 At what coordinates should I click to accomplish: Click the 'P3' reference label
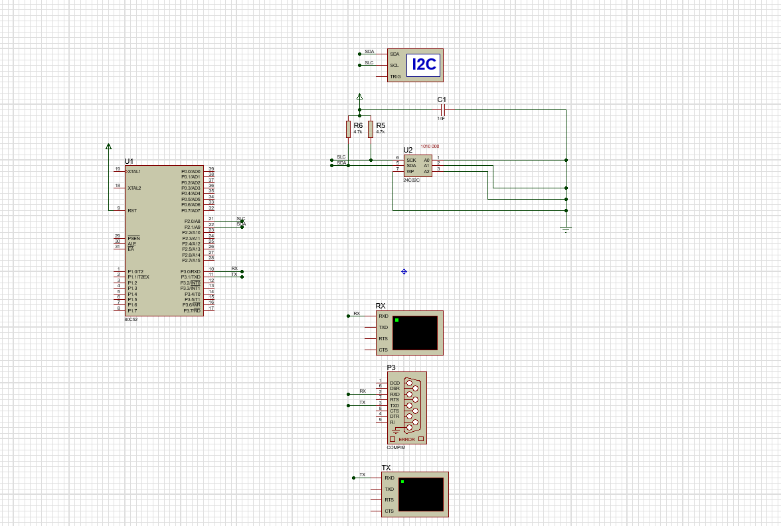point(392,367)
